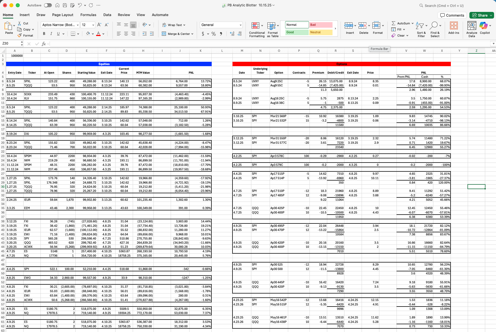Screen dimensions: 496x332
Task: Click the Increase Decimal icon
Action: [x=232, y=34]
